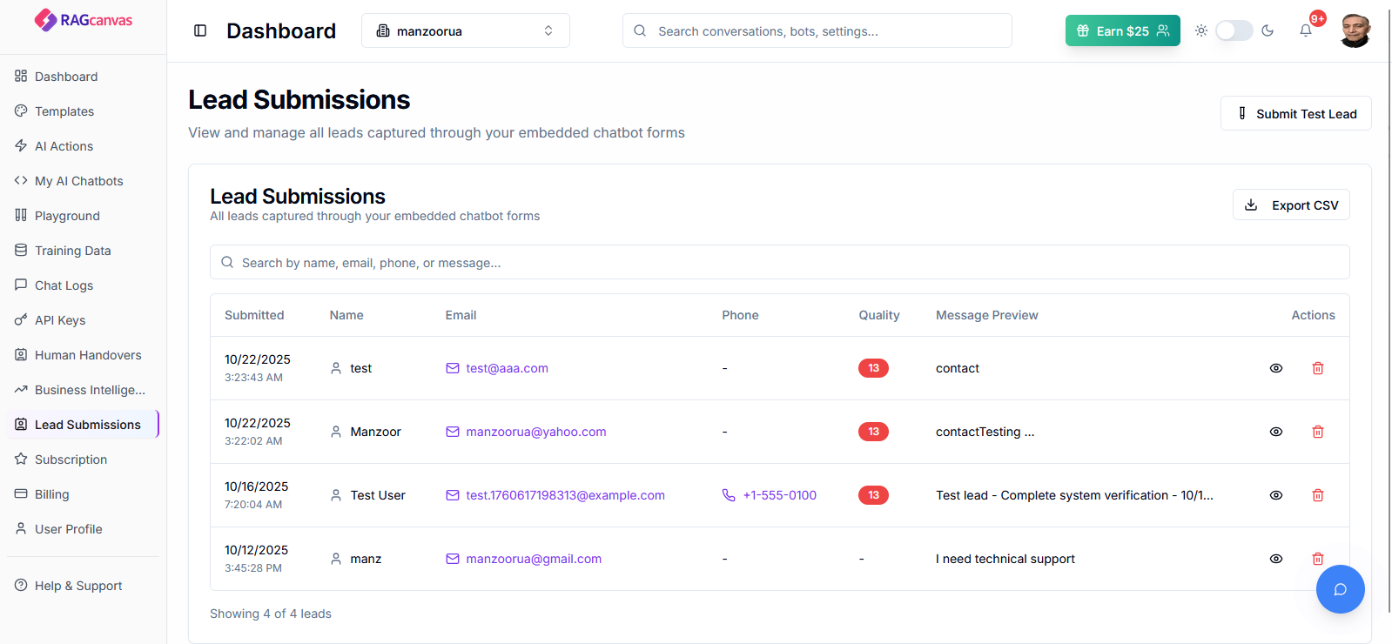This screenshot has width=1392, height=644.
Task: Sort by the Quality column header
Action: 878,315
